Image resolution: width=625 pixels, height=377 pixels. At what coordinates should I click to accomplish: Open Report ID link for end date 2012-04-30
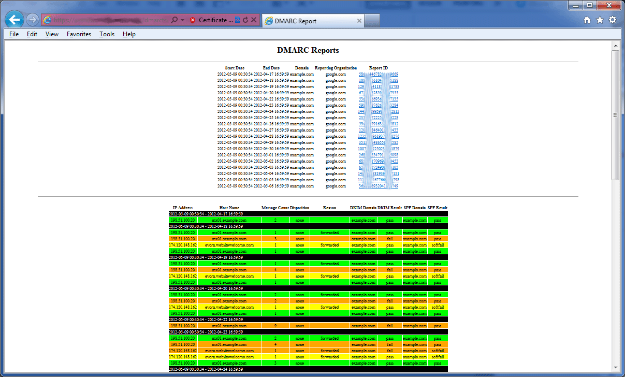(x=379, y=149)
